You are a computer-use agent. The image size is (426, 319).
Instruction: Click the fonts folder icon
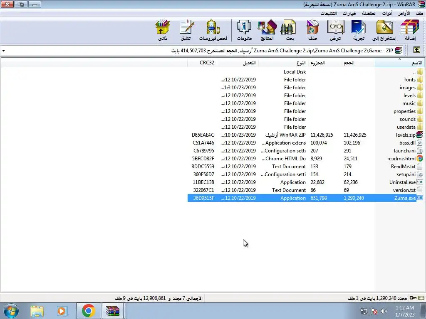tap(420, 79)
